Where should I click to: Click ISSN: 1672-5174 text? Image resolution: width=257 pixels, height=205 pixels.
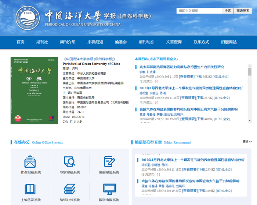pyautogui.click(x=73, y=117)
